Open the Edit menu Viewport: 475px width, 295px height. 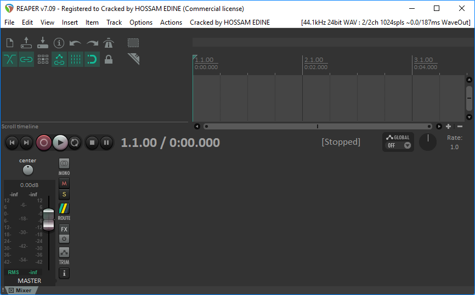[x=27, y=22]
